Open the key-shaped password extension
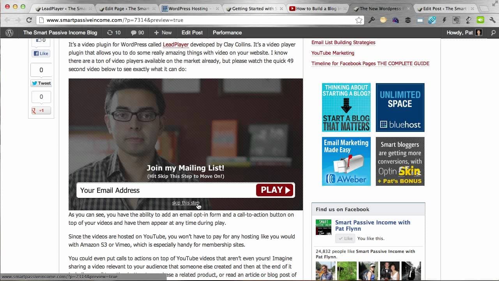Viewport: 499px width, 281px height. coord(372,20)
